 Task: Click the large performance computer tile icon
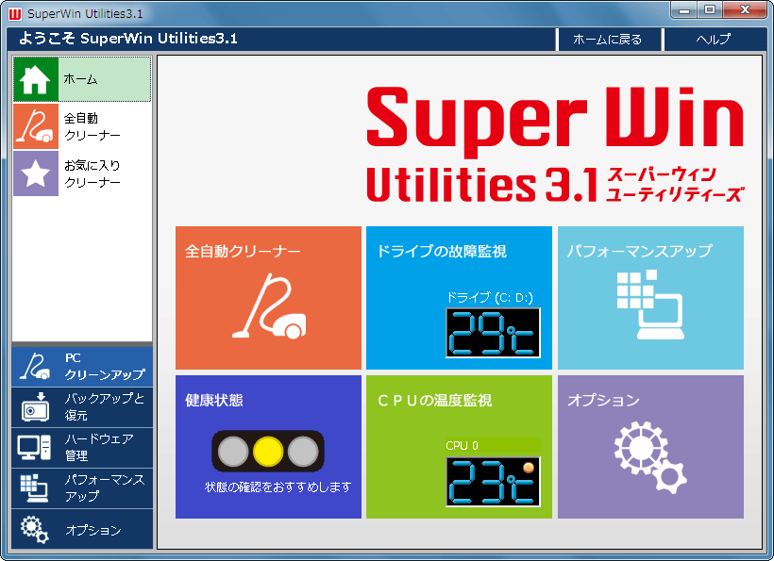650,305
